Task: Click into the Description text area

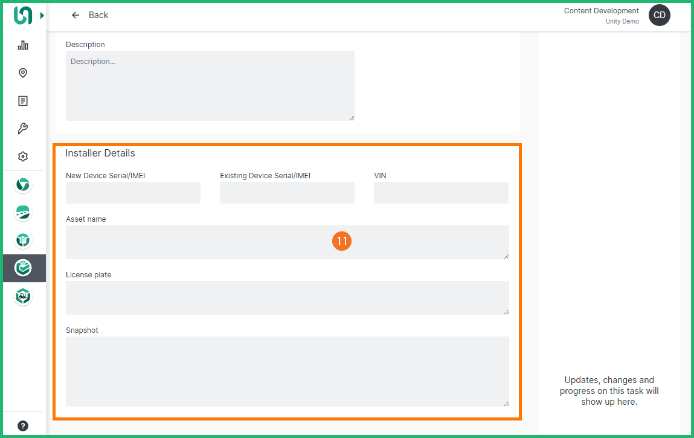Action: [210, 86]
